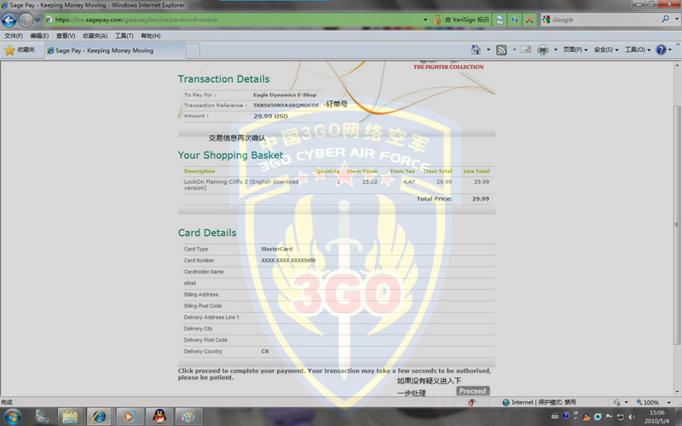Click the Internet Explorer taskbar icon
This screenshot has height=426, width=682.
coord(99,417)
